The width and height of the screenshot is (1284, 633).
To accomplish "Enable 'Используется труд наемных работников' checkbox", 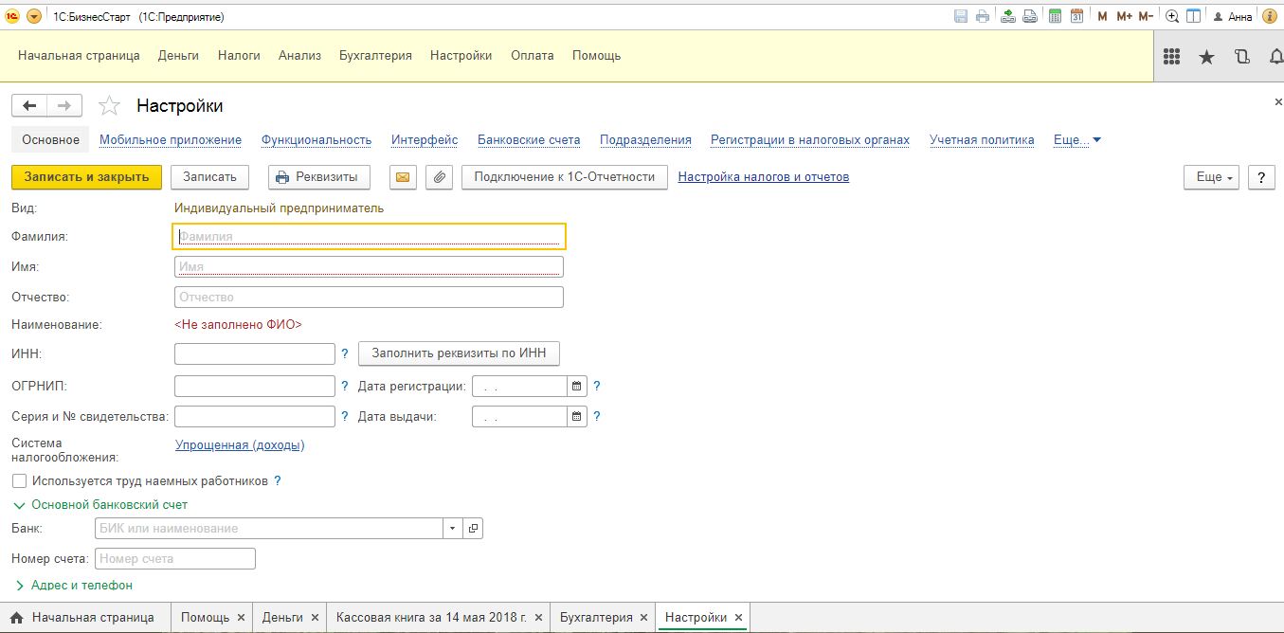I will (19, 481).
